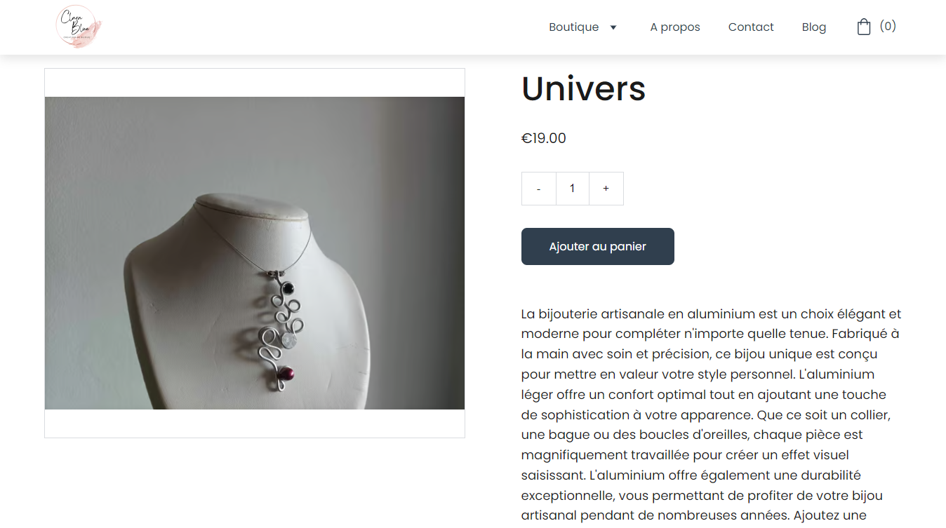Viewport: 946px width, 528px height.
Task: Navigate to the Blog link
Action: click(x=814, y=27)
